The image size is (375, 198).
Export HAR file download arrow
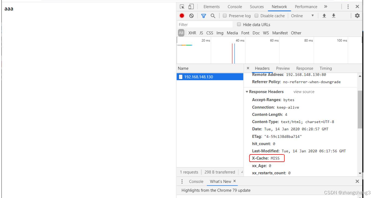[x=334, y=16]
